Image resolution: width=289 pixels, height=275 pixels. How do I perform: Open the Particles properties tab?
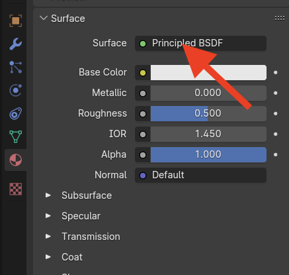[16, 67]
